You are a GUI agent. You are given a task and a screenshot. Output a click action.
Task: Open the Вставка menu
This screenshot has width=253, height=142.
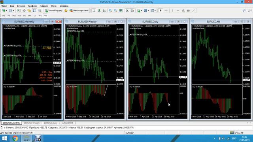pos(21,6)
